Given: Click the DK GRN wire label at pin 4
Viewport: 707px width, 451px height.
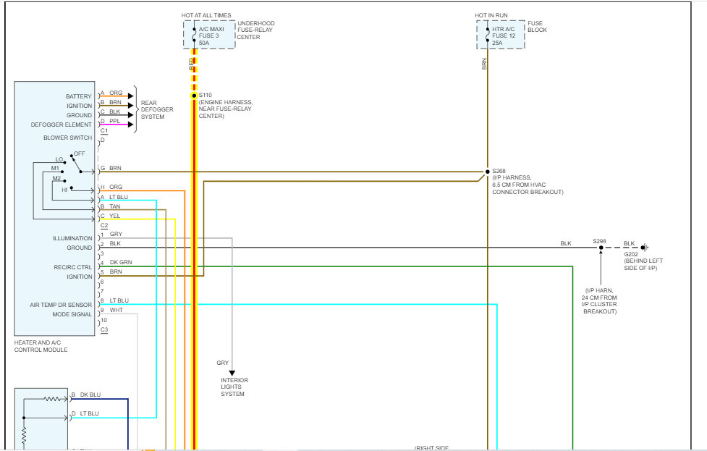Looking at the screenshot, I should coord(121,262).
